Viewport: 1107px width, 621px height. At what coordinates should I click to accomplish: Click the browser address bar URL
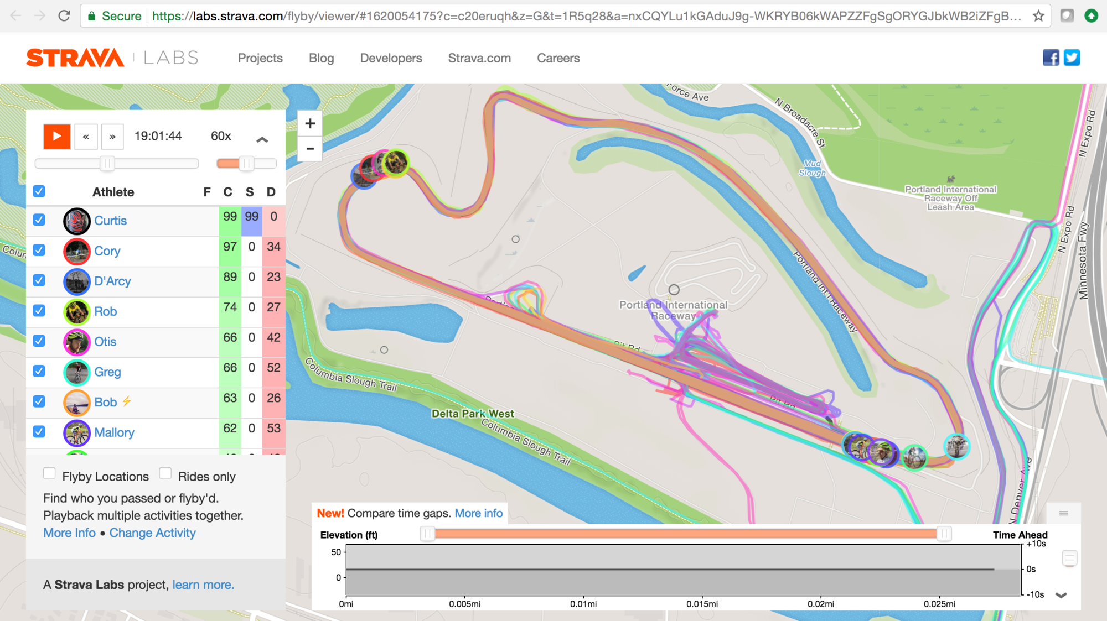click(x=587, y=16)
